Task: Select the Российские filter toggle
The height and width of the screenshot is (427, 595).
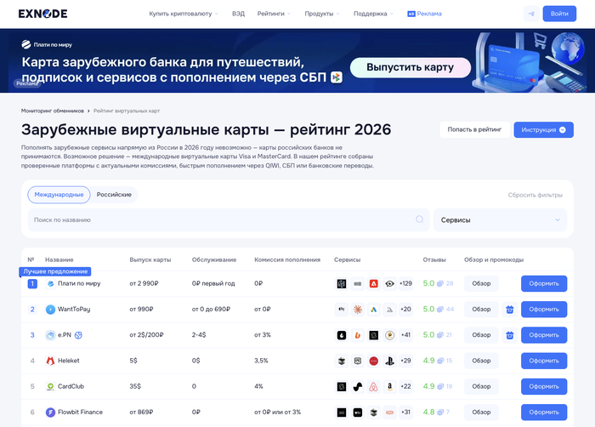Action: [x=114, y=195]
